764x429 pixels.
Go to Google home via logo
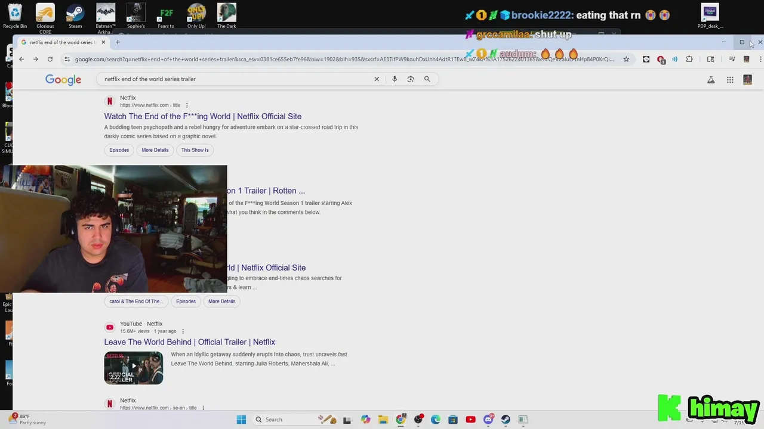63,80
